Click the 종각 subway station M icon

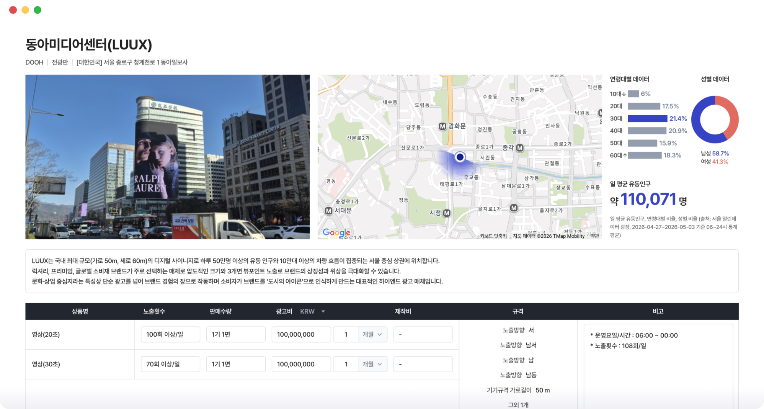click(x=519, y=148)
